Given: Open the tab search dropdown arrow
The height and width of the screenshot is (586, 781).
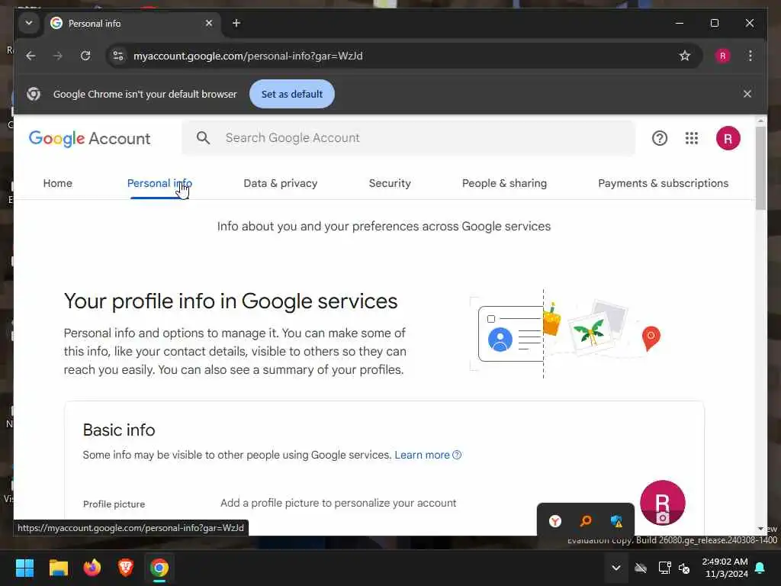Looking at the screenshot, I should coord(29,23).
